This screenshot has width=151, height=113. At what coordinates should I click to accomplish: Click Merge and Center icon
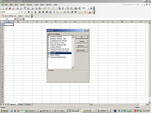(50, 12)
